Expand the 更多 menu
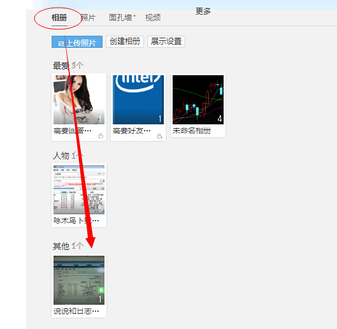The height and width of the screenshot is (329, 337). tap(203, 11)
